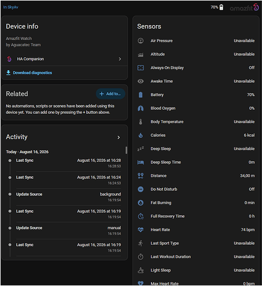
Task: Click the Air Pressure gauge icon
Action: coord(141,41)
